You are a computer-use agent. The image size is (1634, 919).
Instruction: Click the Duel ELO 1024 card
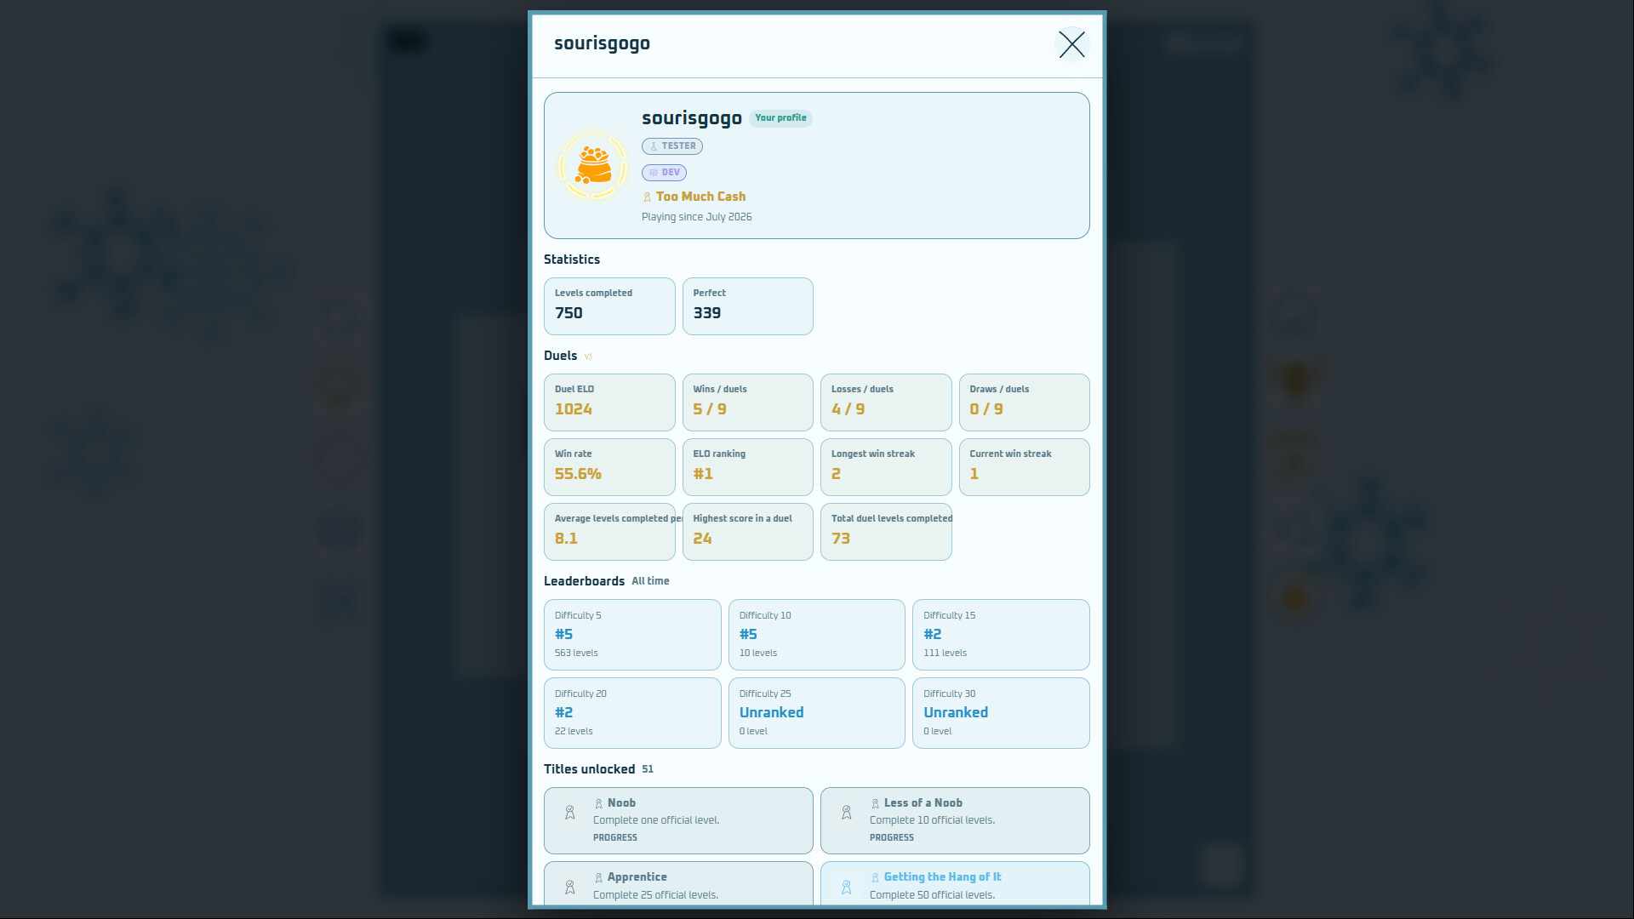[609, 402]
